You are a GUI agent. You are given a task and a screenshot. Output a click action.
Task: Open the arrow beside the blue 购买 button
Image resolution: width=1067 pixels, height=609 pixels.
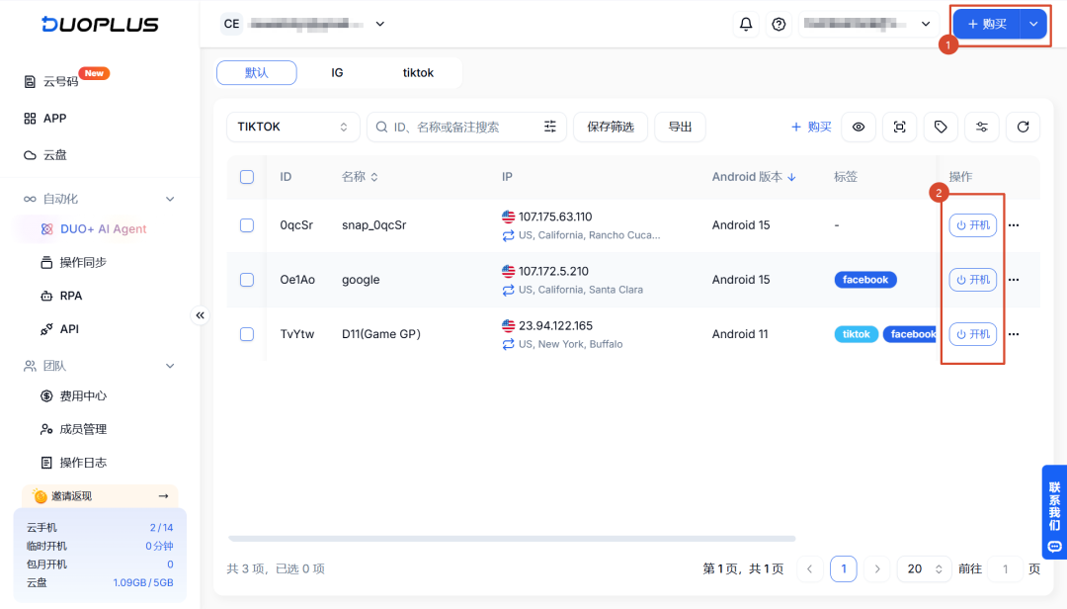pyautogui.click(x=1033, y=24)
